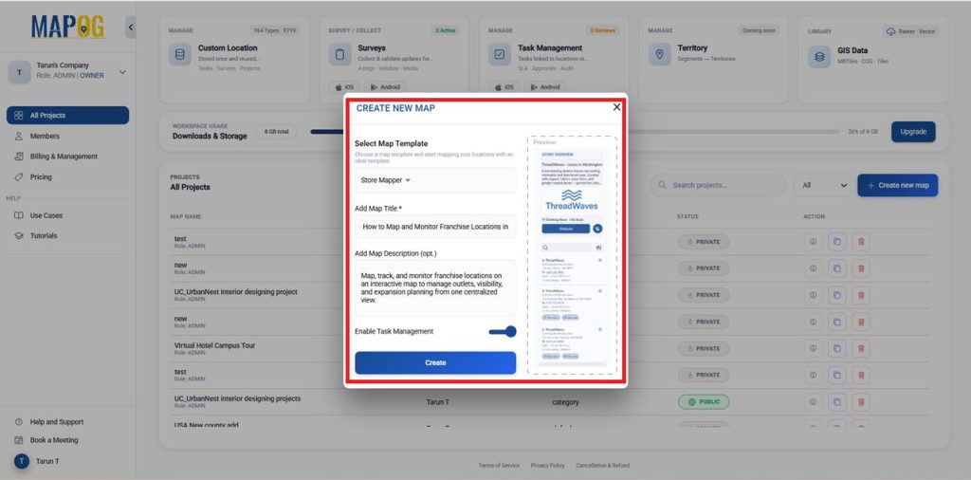Click the Privacy Policy link
This screenshot has height=480, width=971.
tap(547, 465)
